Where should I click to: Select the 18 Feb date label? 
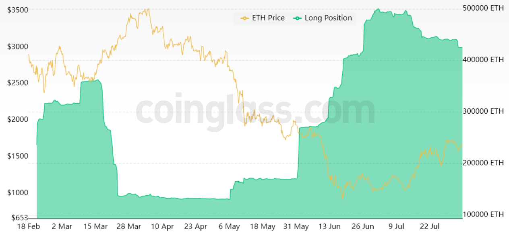click(x=29, y=227)
